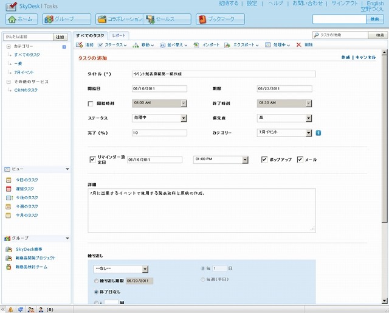Screen dimensions: 389x313
Task: Open the ステータス toolbar menu
Action: pyautogui.click(x=112, y=44)
